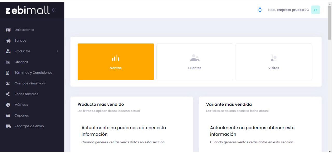Collapse sidebar with double-chevron icon

54,10
